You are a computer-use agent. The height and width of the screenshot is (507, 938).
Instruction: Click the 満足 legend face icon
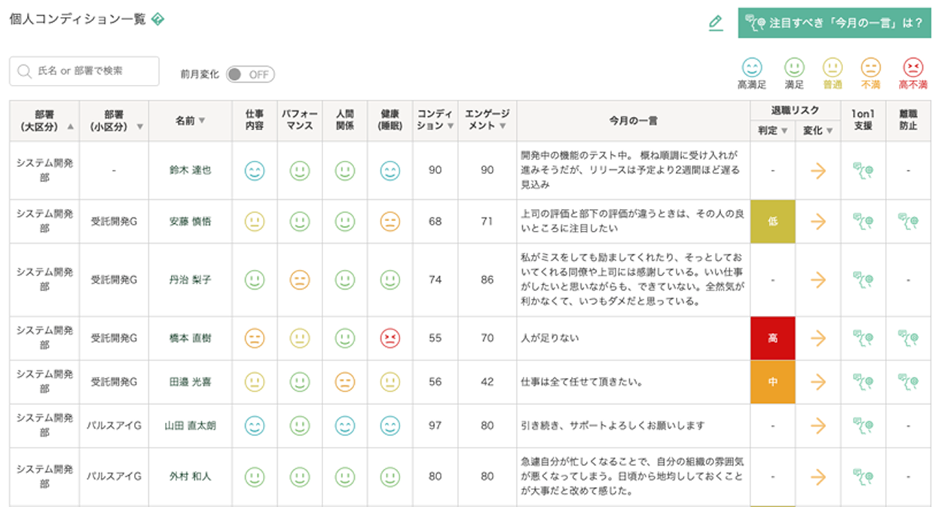click(x=794, y=68)
